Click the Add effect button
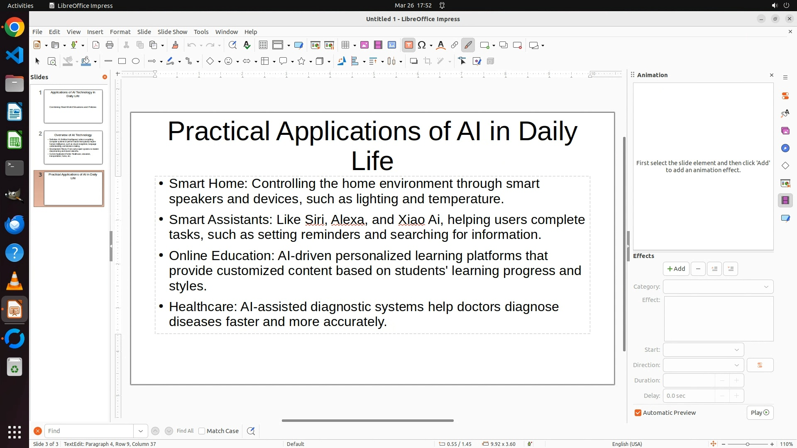 [x=676, y=269]
